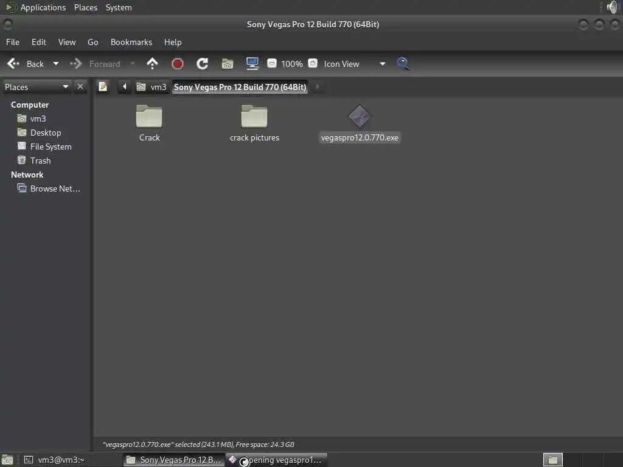Open the Edit menu
Screen dimensions: 623x467
coord(38,42)
